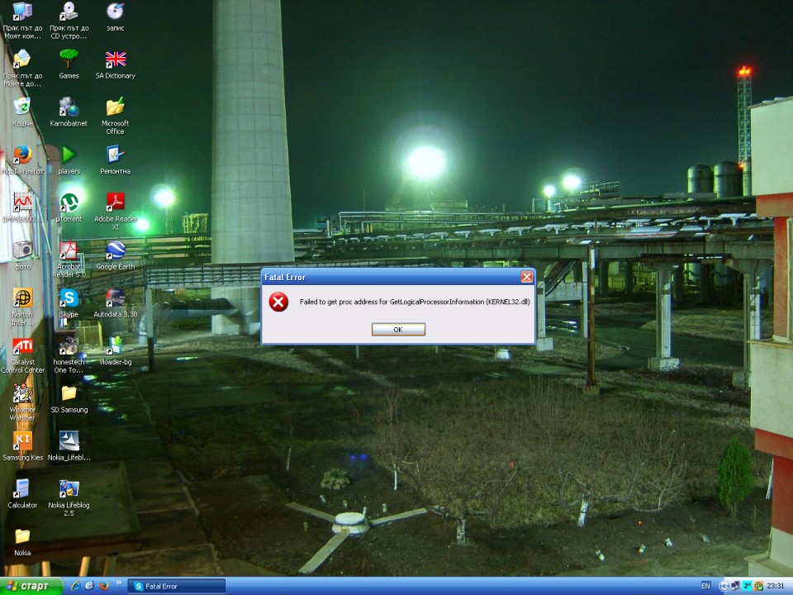793x595 pixels.
Task: Select the Samsung Kies desktop icon
Action: [x=23, y=446]
